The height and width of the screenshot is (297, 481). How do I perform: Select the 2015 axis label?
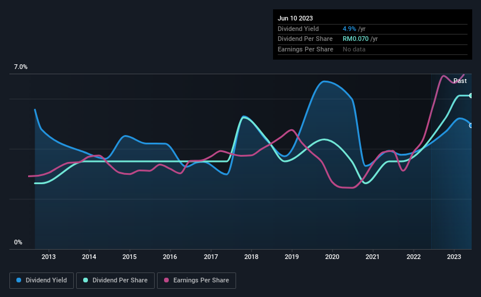(129, 257)
